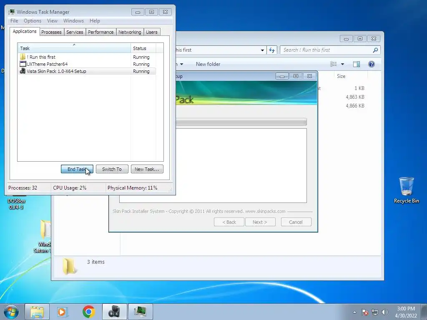Click the search magnifier icon in Explorer
This screenshot has height=320, width=427.
point(375,50)
